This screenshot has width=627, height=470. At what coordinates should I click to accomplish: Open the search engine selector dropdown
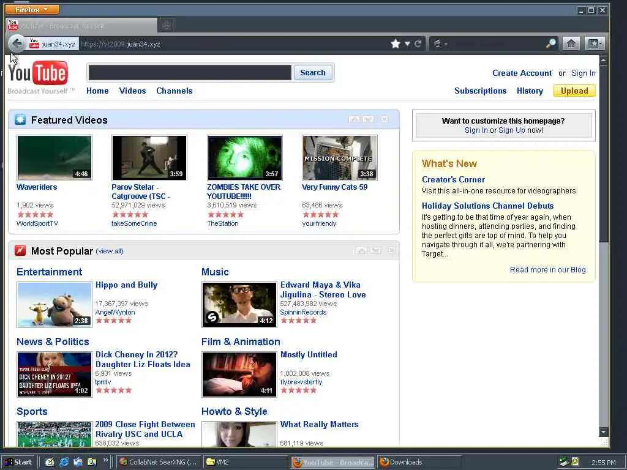click(440, 43)
